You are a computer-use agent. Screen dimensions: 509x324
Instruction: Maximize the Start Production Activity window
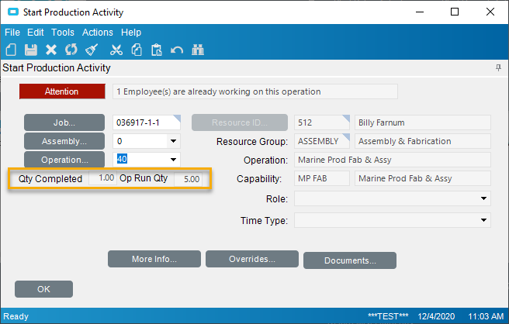tap(455, 12)
